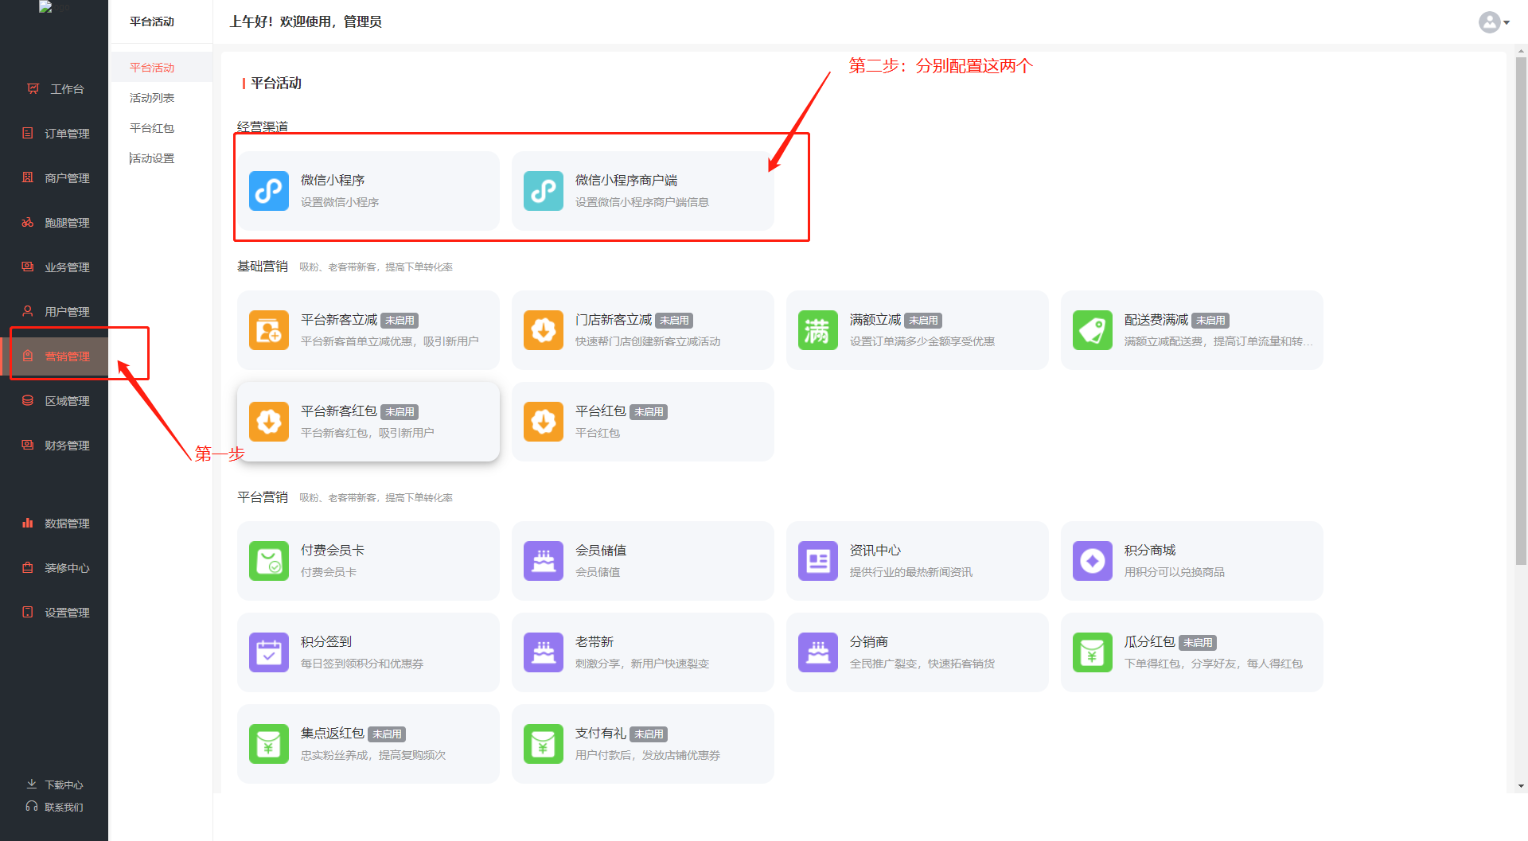Click the 微信小程序商户端 teal icon
Screen dimensions: 1528x841
543,191
